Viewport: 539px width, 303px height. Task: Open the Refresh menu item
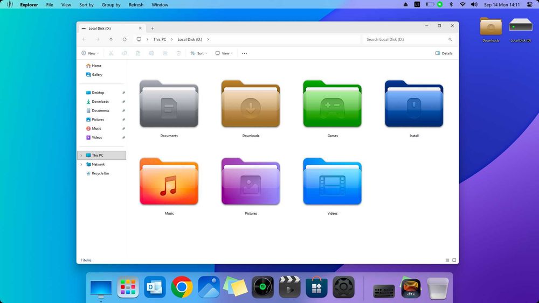click(136, 5)
